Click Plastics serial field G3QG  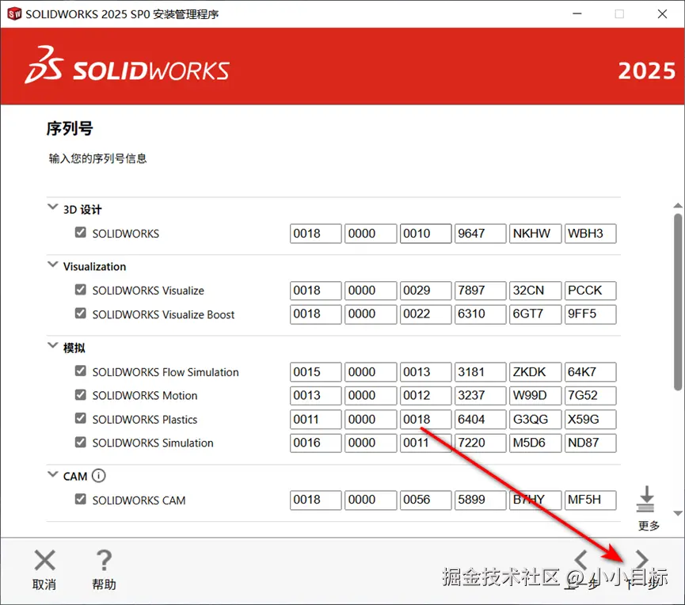point(535,420)
